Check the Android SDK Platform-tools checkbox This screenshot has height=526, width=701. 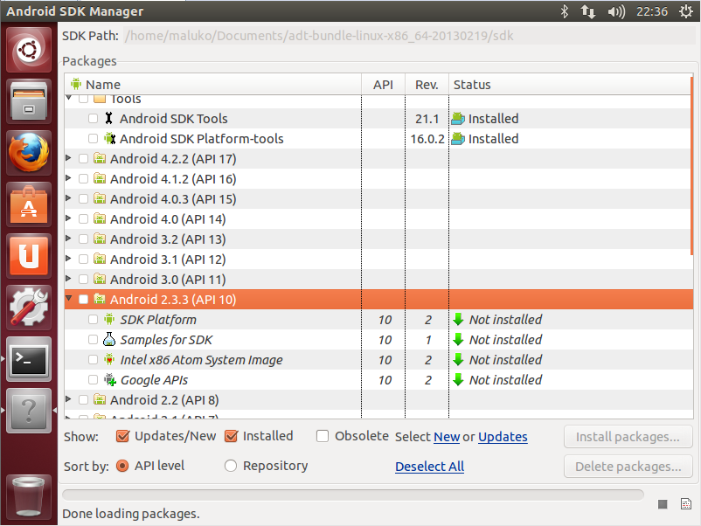click(x=93, y=139)
